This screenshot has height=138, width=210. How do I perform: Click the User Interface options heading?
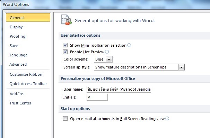click(x=80, y=35)
